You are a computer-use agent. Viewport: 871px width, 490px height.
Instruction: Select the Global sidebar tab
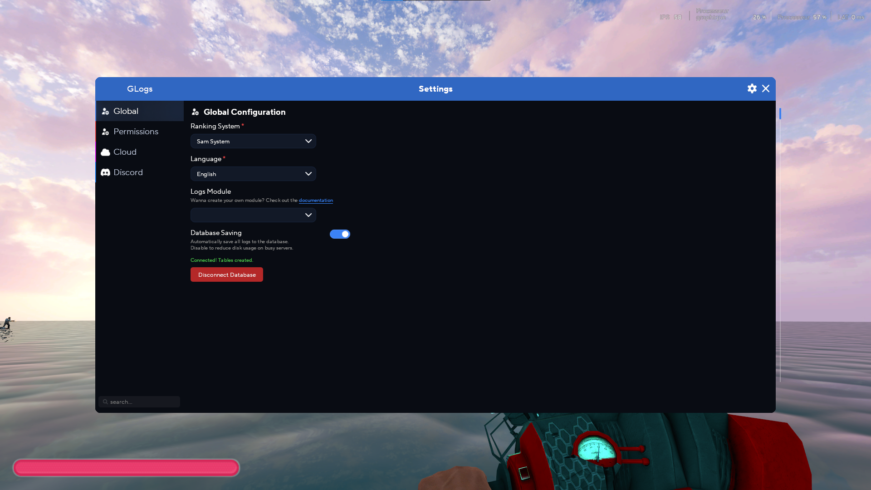click(140, 111)
